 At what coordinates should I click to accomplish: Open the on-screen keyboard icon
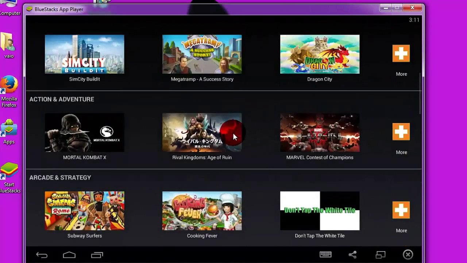325,255
